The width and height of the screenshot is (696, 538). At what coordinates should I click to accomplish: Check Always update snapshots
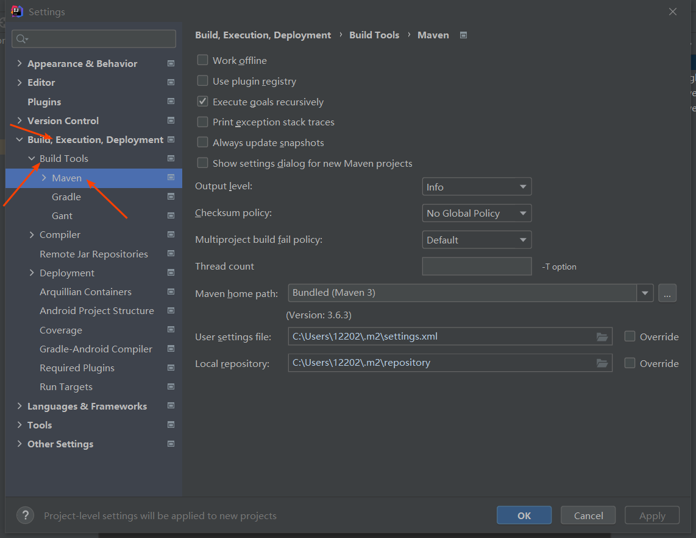[x=202, y=142]
